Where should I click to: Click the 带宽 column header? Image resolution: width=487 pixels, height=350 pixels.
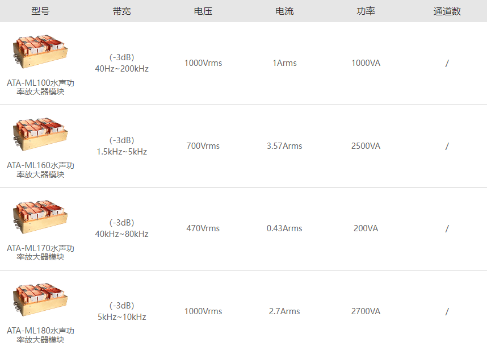(121, 11)
